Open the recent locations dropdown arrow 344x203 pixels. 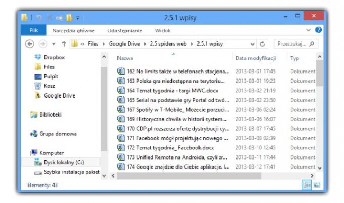[x=53, y=44]
